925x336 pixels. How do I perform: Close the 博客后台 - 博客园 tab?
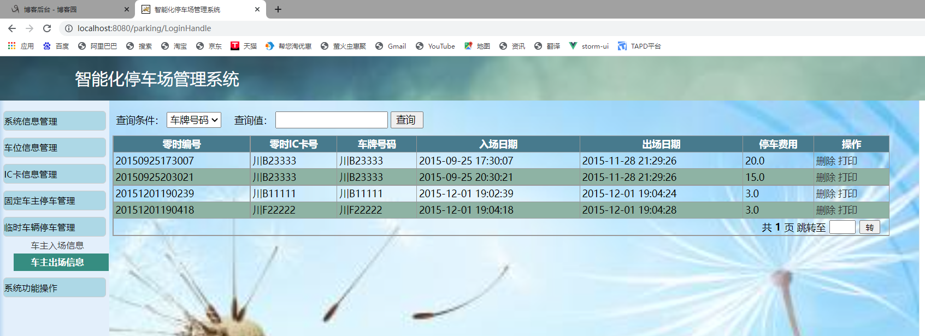click(127, 9)
